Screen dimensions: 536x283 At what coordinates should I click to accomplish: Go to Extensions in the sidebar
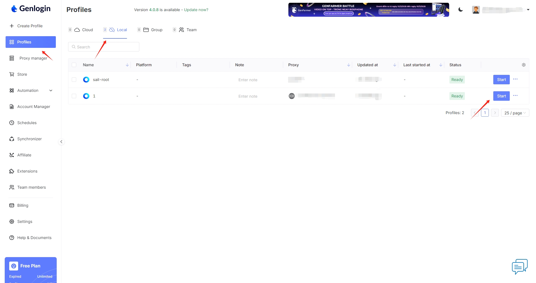click(x=27, y=171)
